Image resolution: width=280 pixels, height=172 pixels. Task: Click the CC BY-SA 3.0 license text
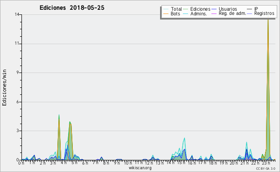click(x=266, y=169)
